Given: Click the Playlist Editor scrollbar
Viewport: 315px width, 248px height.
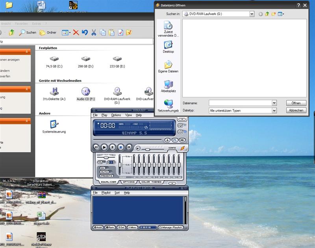Looking at the screenshot, I should point(185,210).
